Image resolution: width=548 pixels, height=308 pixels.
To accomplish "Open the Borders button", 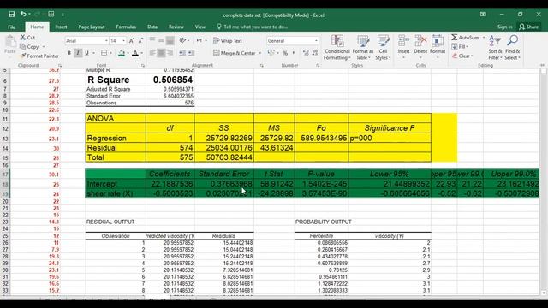I will tap(104, 53).
